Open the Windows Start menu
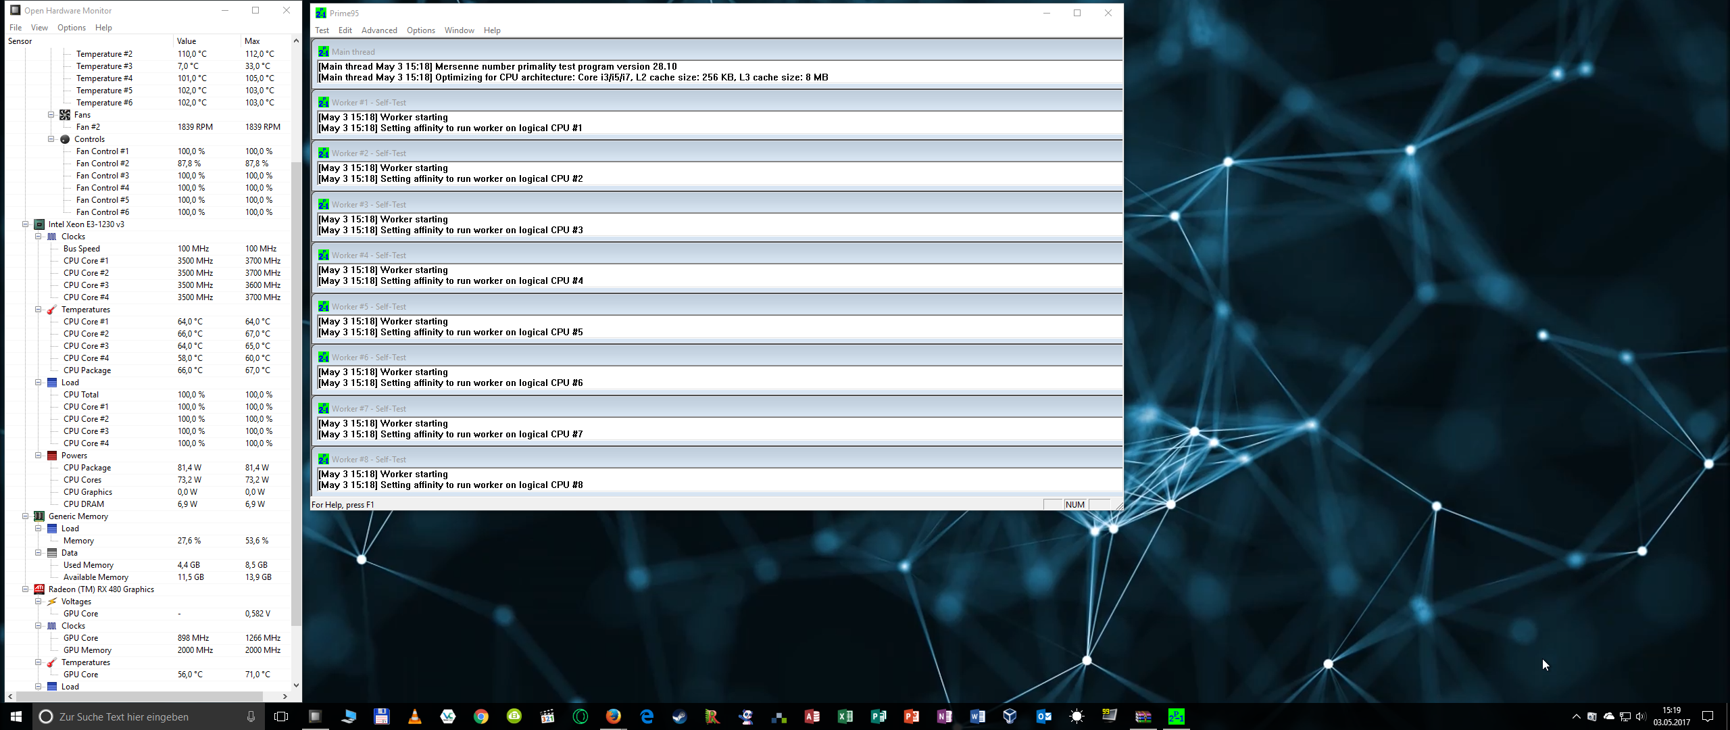The width and height of the screenshot is (1730, 730). (x=16, y=716)
